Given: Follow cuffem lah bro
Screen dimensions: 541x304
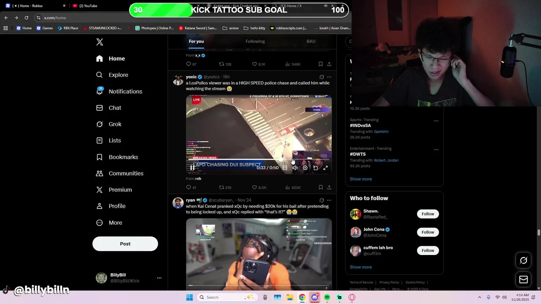Looking at the screenshot, I should pos(428,250).
